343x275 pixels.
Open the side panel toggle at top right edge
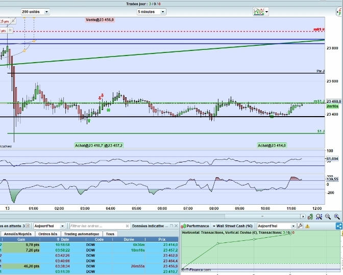tap(339, 12)
